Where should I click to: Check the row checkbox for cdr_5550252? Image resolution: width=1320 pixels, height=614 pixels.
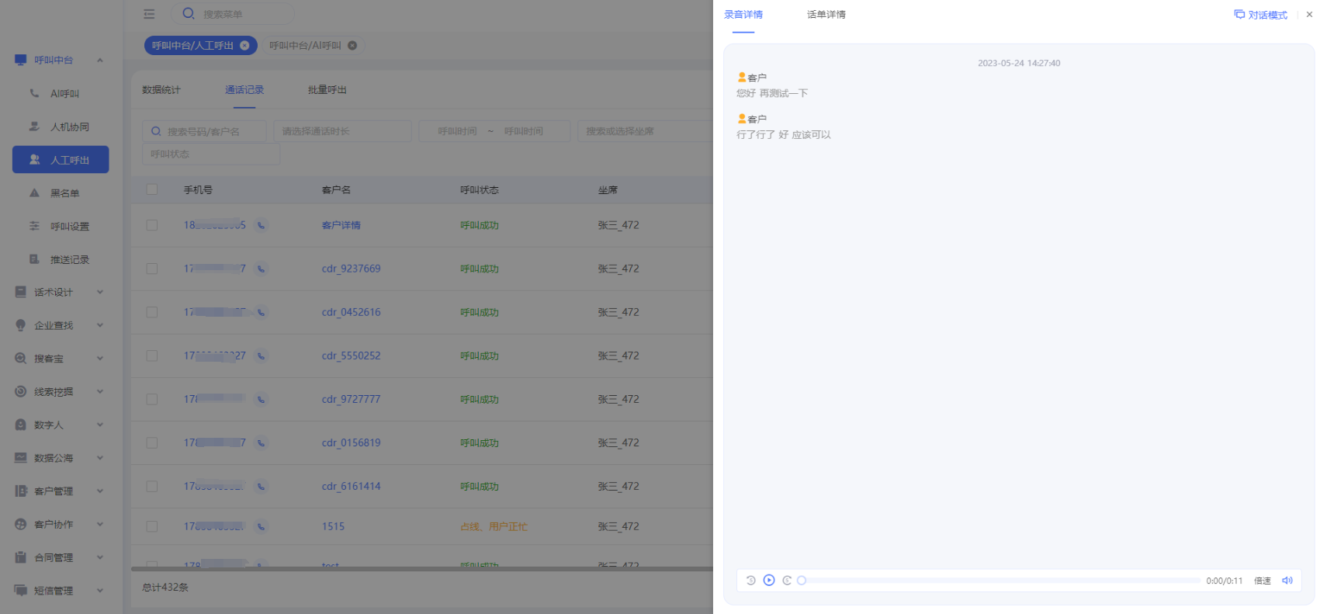152,356
